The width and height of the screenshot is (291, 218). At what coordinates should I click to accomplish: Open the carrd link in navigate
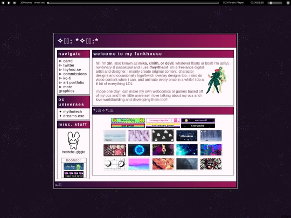pos(68,61)
